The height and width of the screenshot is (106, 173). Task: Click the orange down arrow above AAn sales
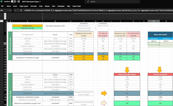pyautogui.click(x=127, y=70)
